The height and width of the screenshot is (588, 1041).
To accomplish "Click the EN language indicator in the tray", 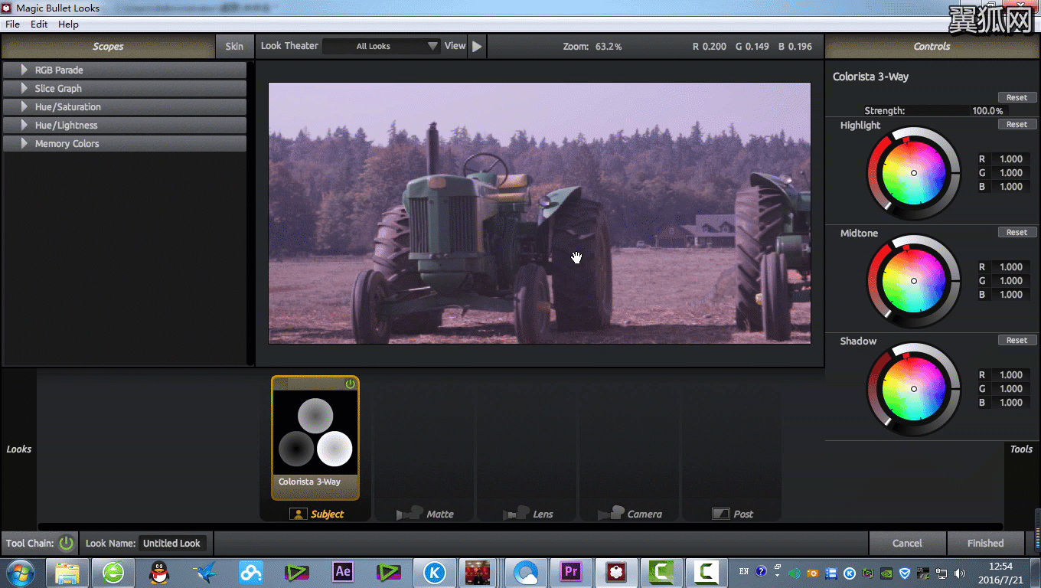I will click(744, 571).
